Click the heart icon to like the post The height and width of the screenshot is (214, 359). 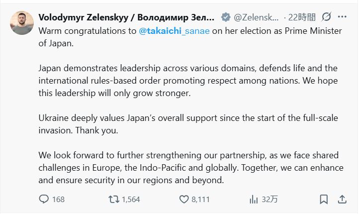(183, 199)
